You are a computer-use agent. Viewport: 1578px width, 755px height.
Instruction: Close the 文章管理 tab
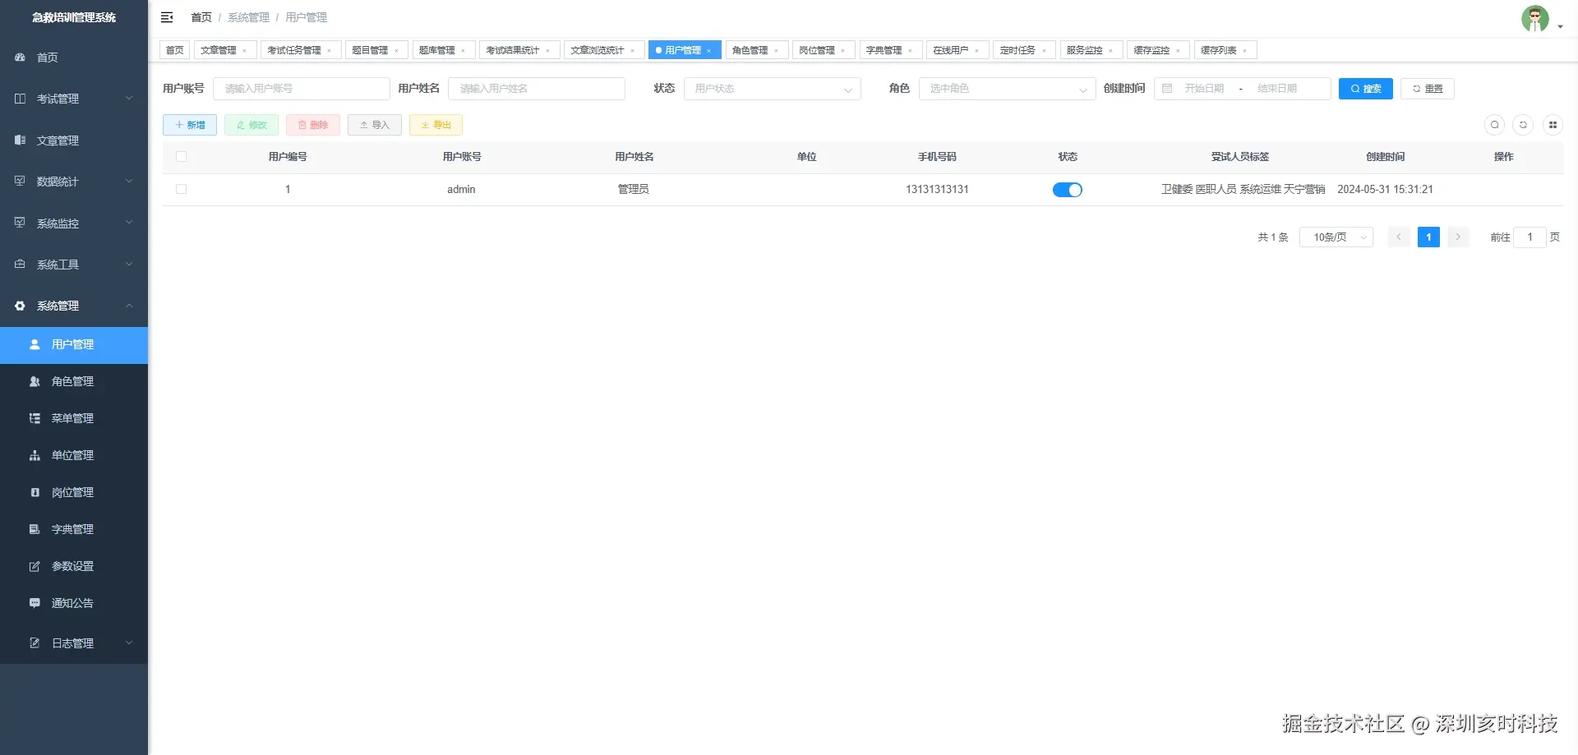pyautogui.click(x=244, y=51)
